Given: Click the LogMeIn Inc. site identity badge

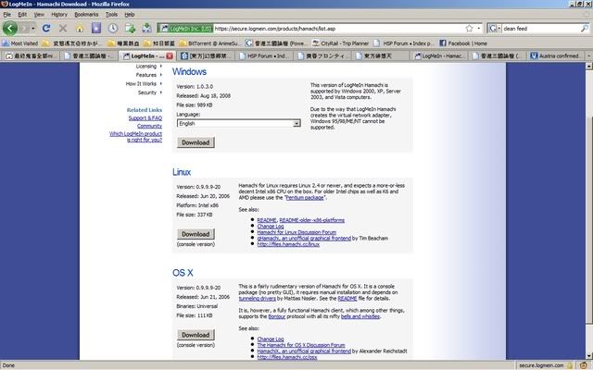Looking at the screenshot, I should tap(184, 29).
